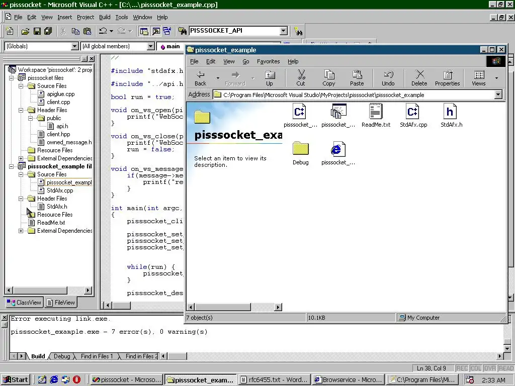Open the (All global members) dropdown
The image size is (515, 386).
tap(151, 46)
